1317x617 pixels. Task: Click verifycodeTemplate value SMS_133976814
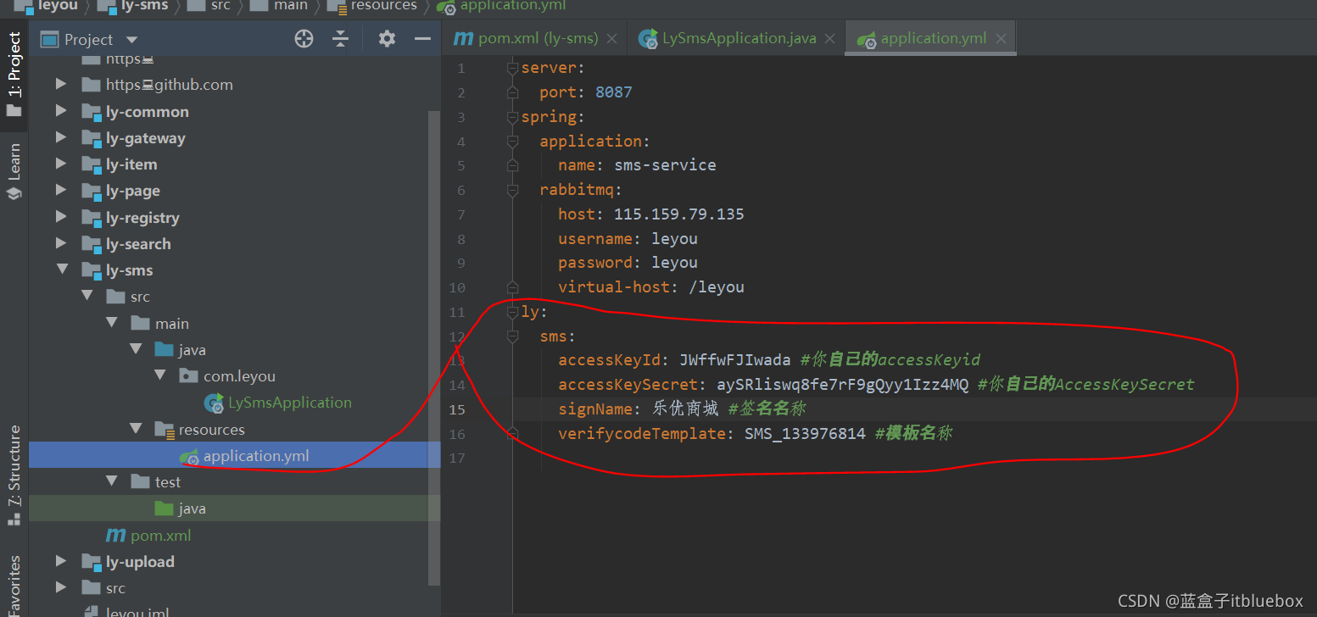[805, 434]
